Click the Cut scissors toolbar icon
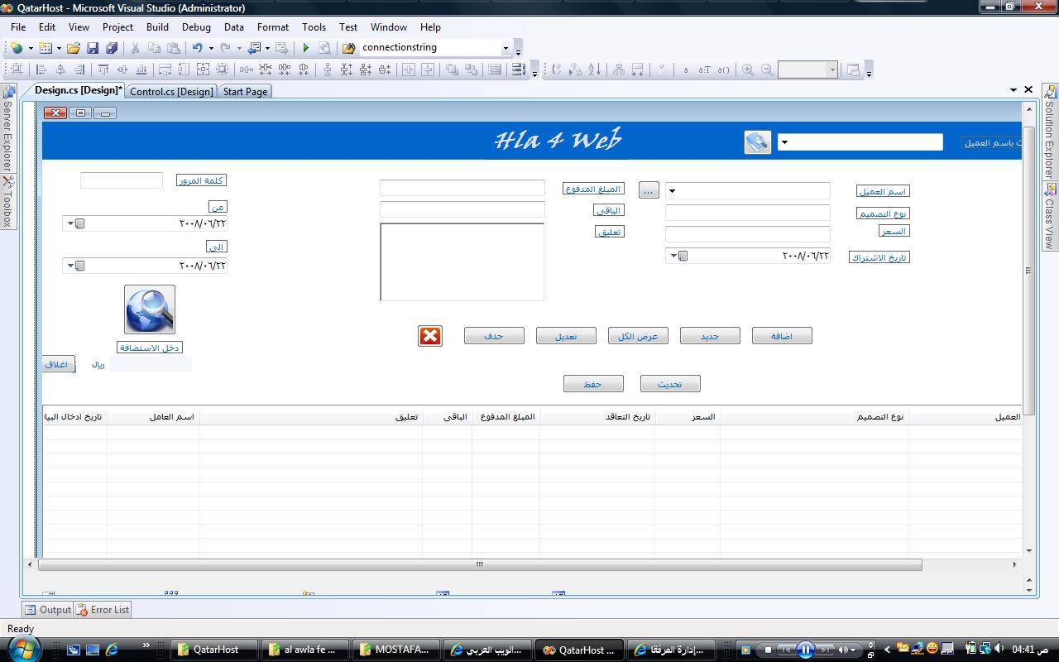This screenshot has width=1059, height=662. (135, 48)
